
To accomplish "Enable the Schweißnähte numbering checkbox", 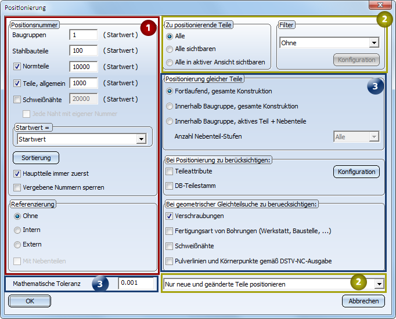I will [17, 99].
